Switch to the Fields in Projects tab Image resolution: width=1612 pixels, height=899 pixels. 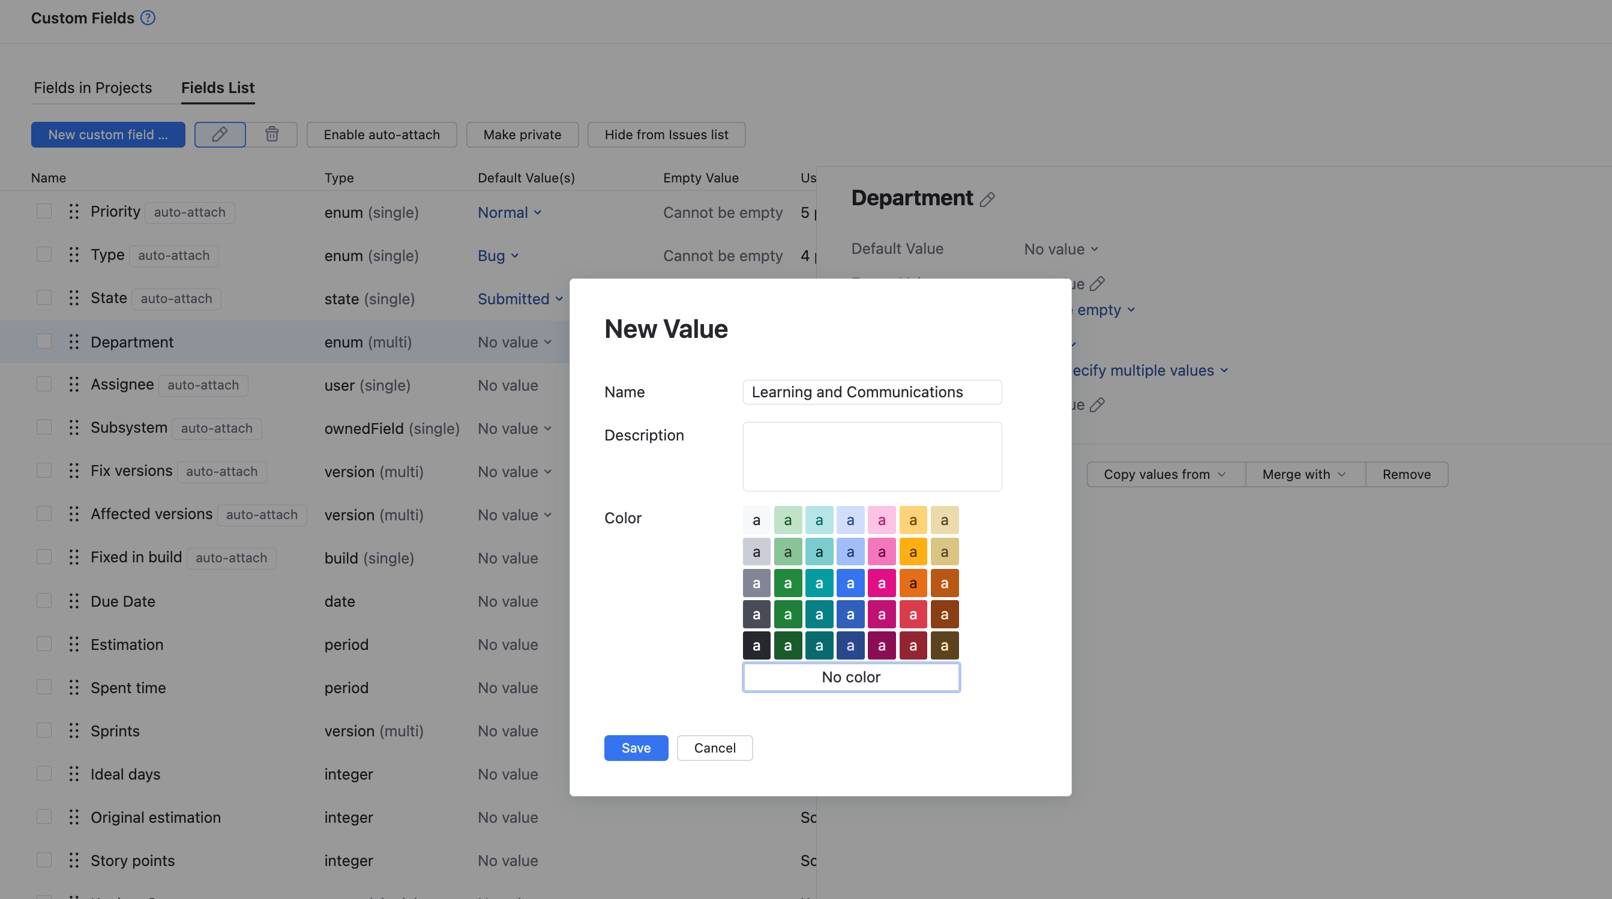click(92, 88)
